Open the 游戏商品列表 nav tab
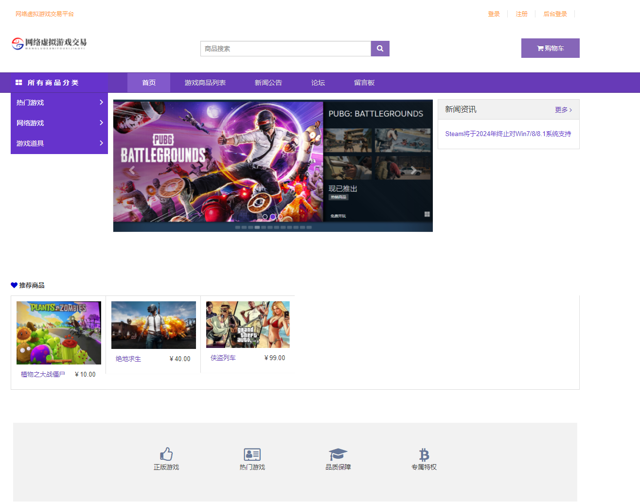 pyautogui.click(x=205, y=83)
